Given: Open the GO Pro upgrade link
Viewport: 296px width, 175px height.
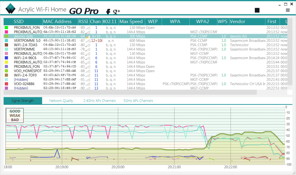Looking at the screenshot, I should [x=84, y=11].
